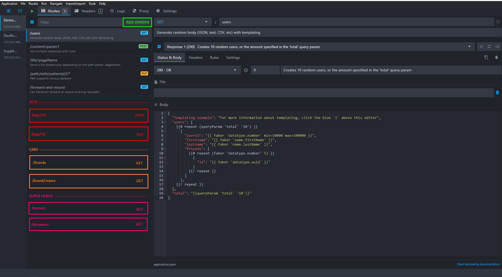Toggle sequential response mode icon
This screenshot has width=502, height=277.
pyautogui.click(x=489, y=47)
